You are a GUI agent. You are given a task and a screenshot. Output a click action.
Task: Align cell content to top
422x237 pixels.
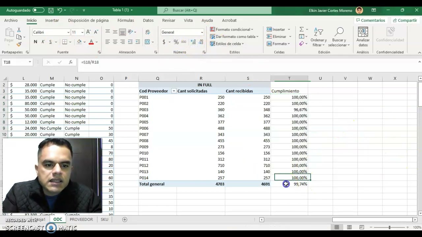click(107, 32)
